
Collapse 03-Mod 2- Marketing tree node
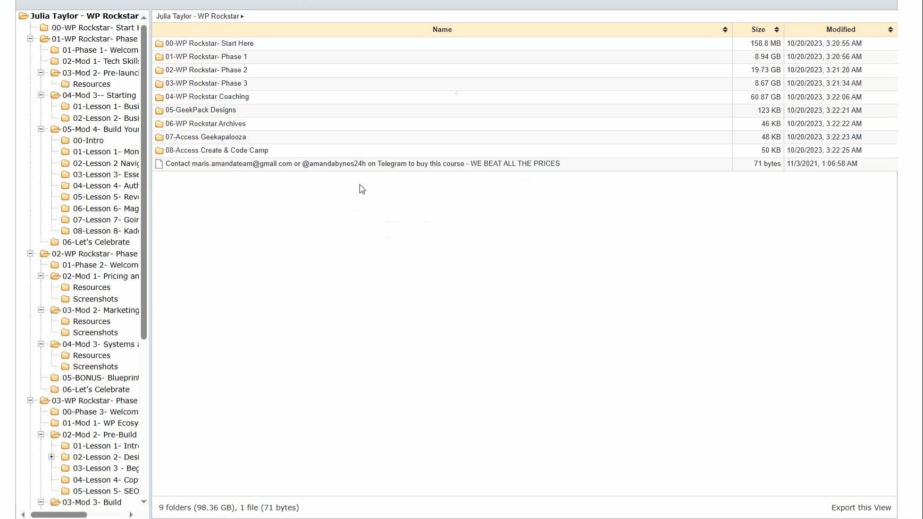tap(41, 310)
